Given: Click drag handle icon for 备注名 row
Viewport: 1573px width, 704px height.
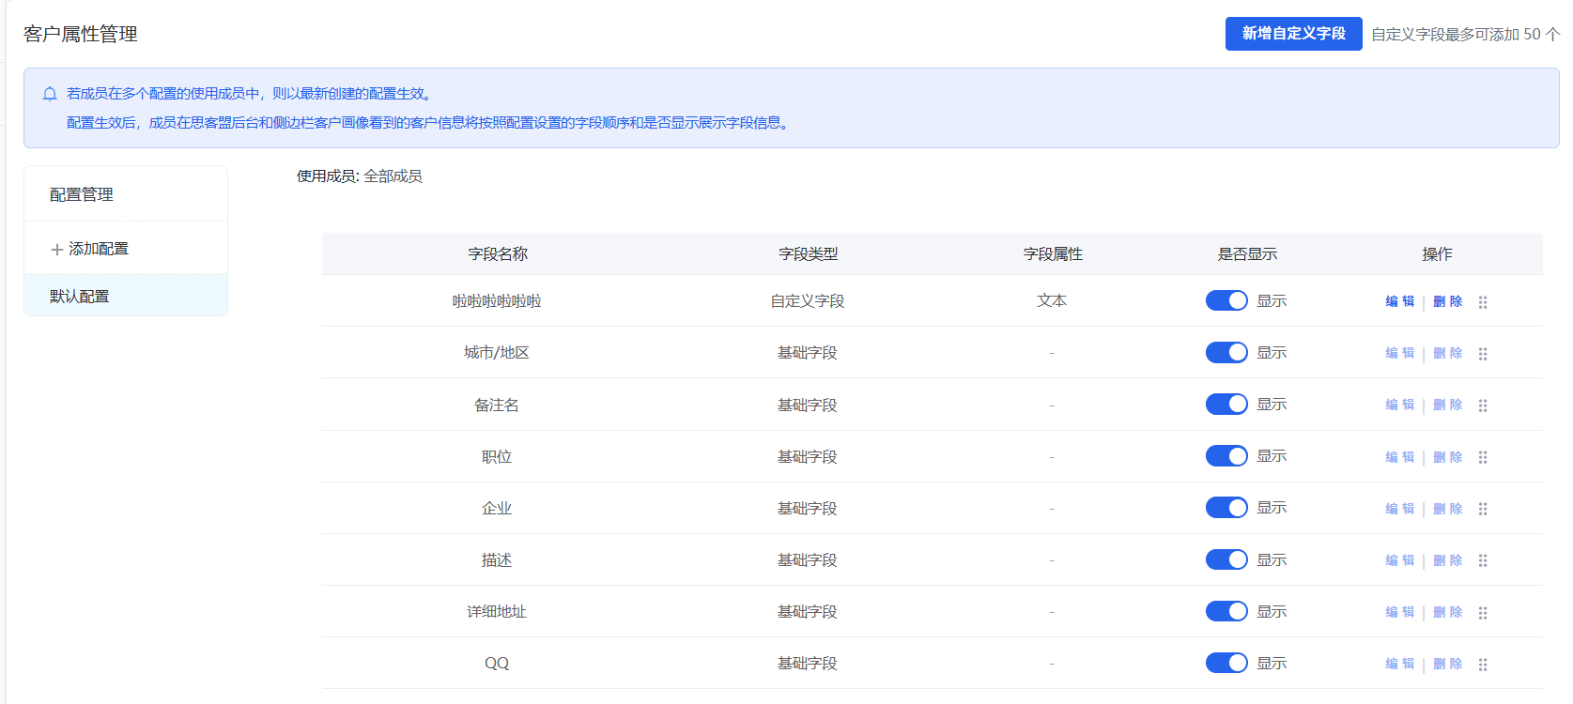Looking at the screenshot, I should pos(1483,406).
